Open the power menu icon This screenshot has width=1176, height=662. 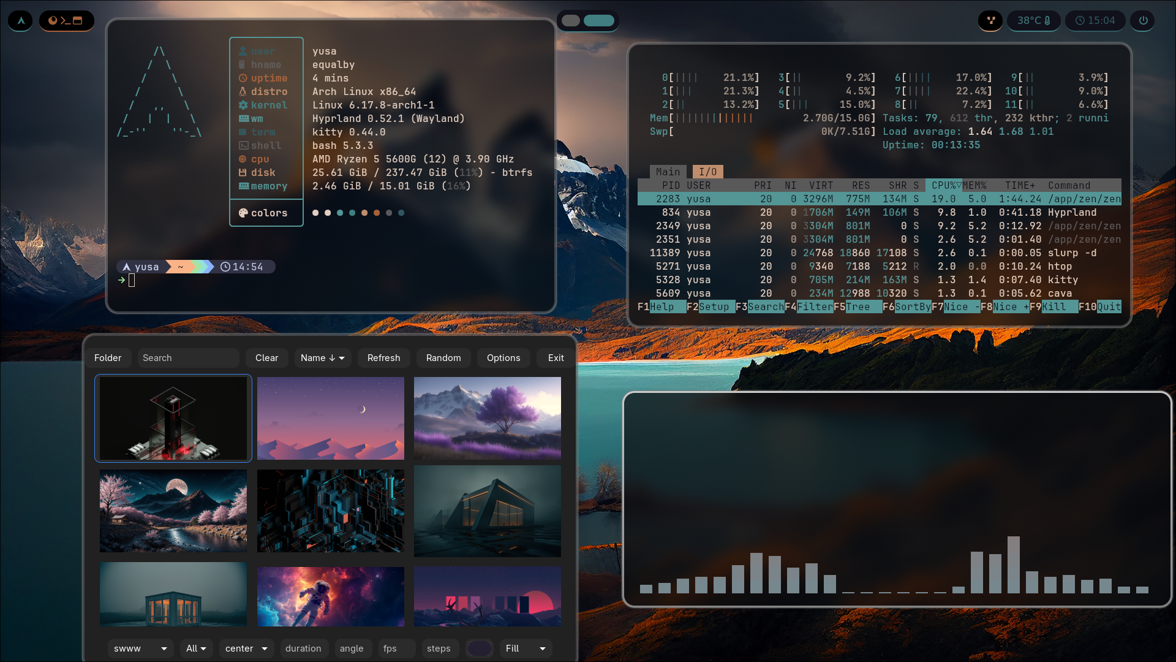[x=1143, y=21]
